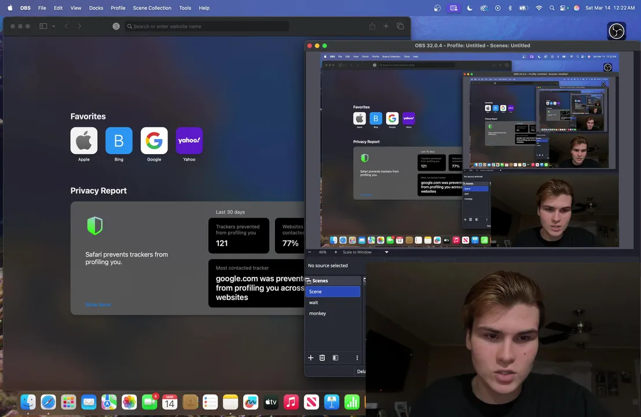641x417 pixels.
Task: Open the Safari sidebar dropdown chevron
Action: (53, 26)
